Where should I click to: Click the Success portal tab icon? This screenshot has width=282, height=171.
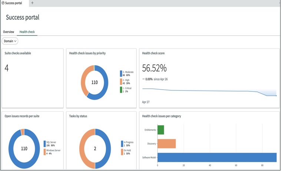(x=3, y=3)
